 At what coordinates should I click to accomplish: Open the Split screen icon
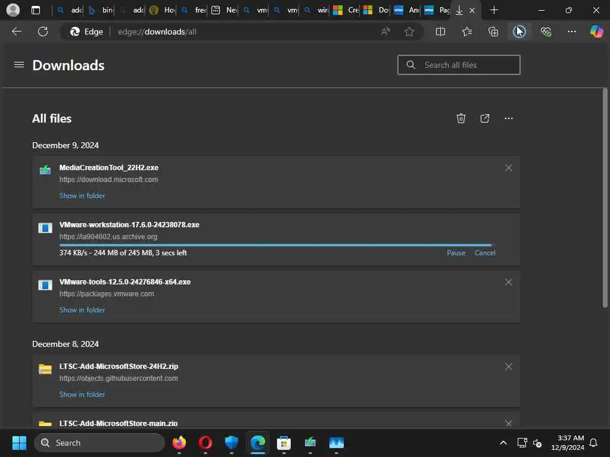click(x=440, y=32)
